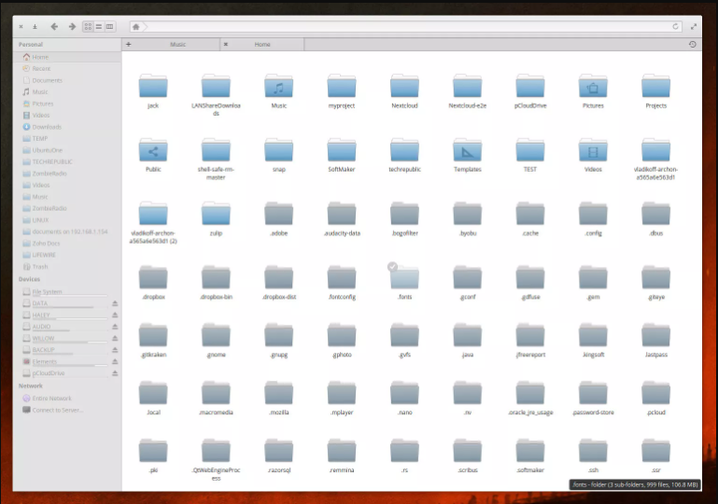This screenshot has width=718, height=504.
Task: Eject the DATA drive
Action: click(x=115, y=303)
